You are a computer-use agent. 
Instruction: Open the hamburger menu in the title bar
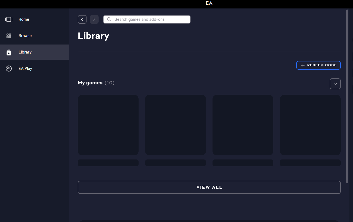pyautogui.click(x=4, y=3)
